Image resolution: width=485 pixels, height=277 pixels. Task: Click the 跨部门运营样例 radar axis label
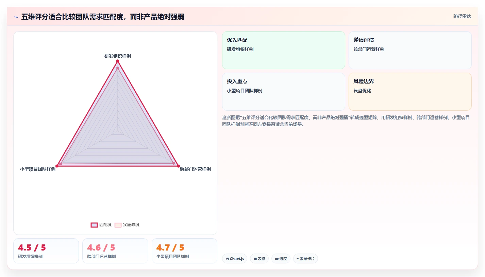tap(195, 169)
